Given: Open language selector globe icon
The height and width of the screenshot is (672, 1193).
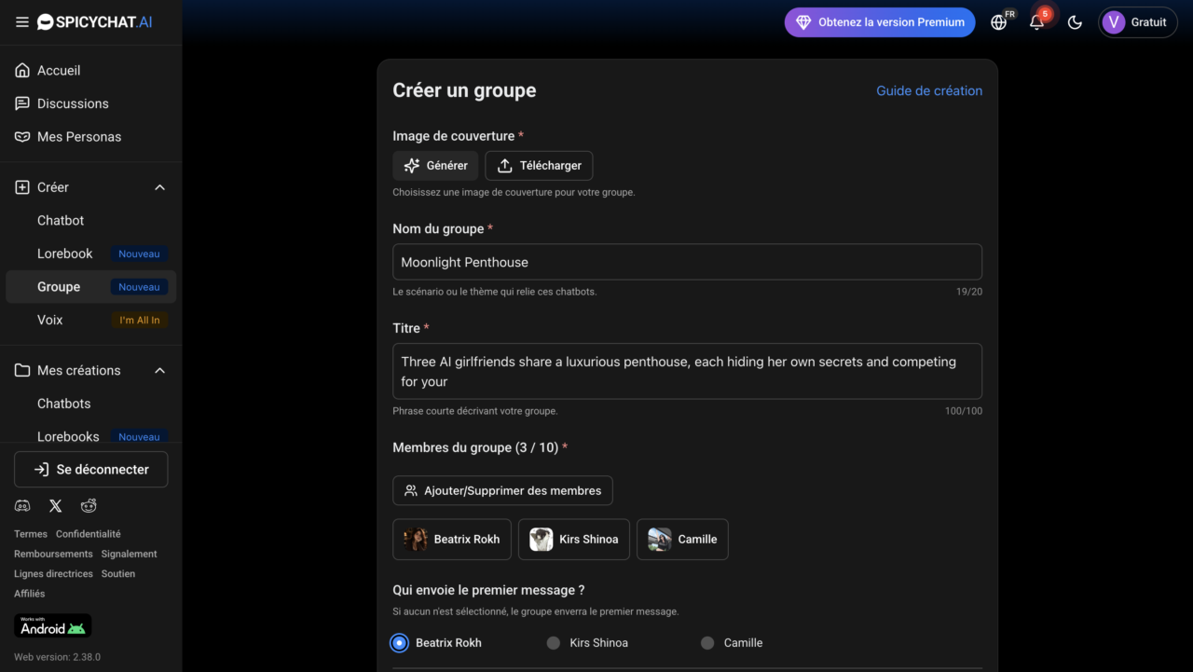Looking at the screenshot, I should (x=999, y=22).
